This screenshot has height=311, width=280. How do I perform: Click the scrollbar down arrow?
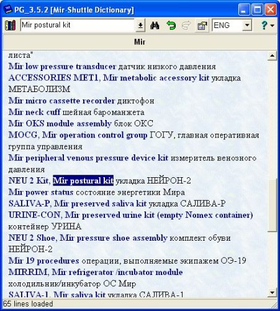[272, 293]
